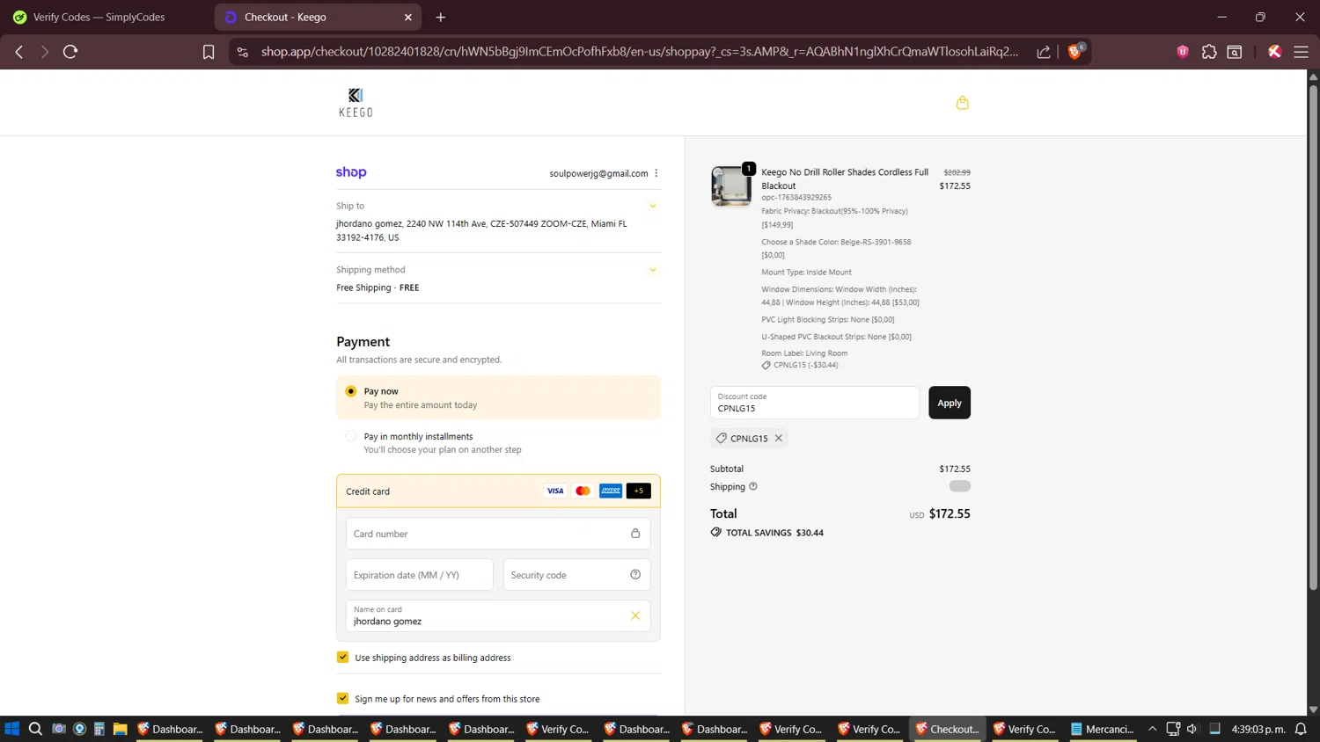
Task: Open a new browser tab
Action: (x=441, y=17)
